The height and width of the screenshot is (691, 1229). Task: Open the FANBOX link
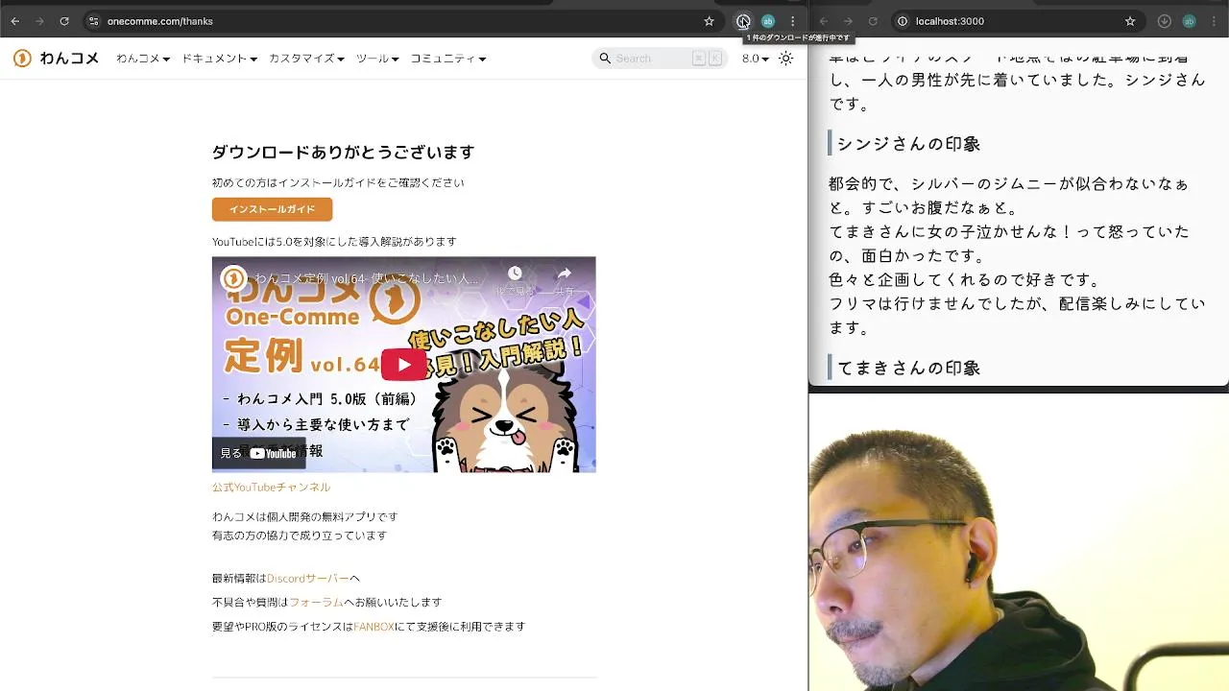coord(374,626)
